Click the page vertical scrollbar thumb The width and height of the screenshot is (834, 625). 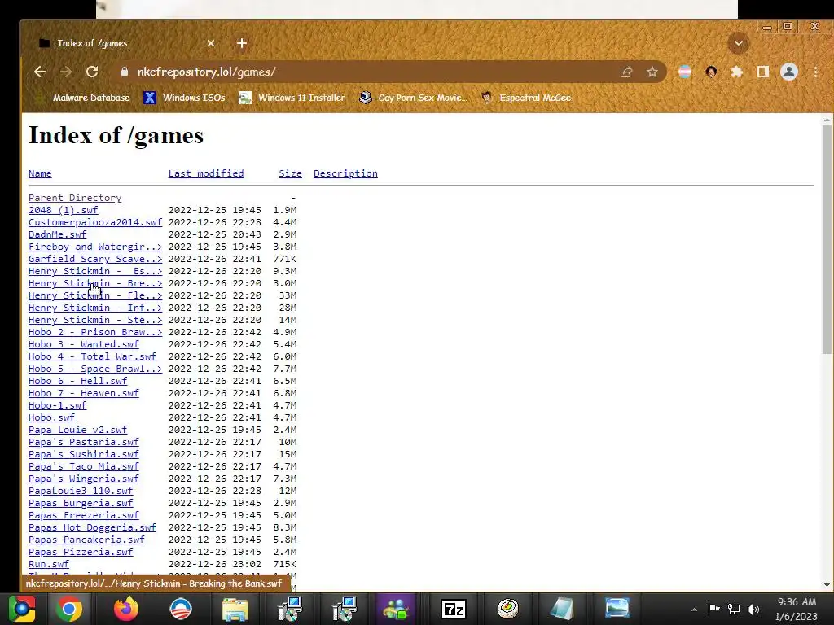coord(827,239)
